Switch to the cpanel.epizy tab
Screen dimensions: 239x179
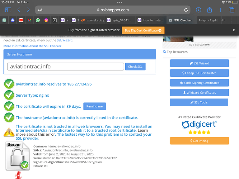(93, 20)
